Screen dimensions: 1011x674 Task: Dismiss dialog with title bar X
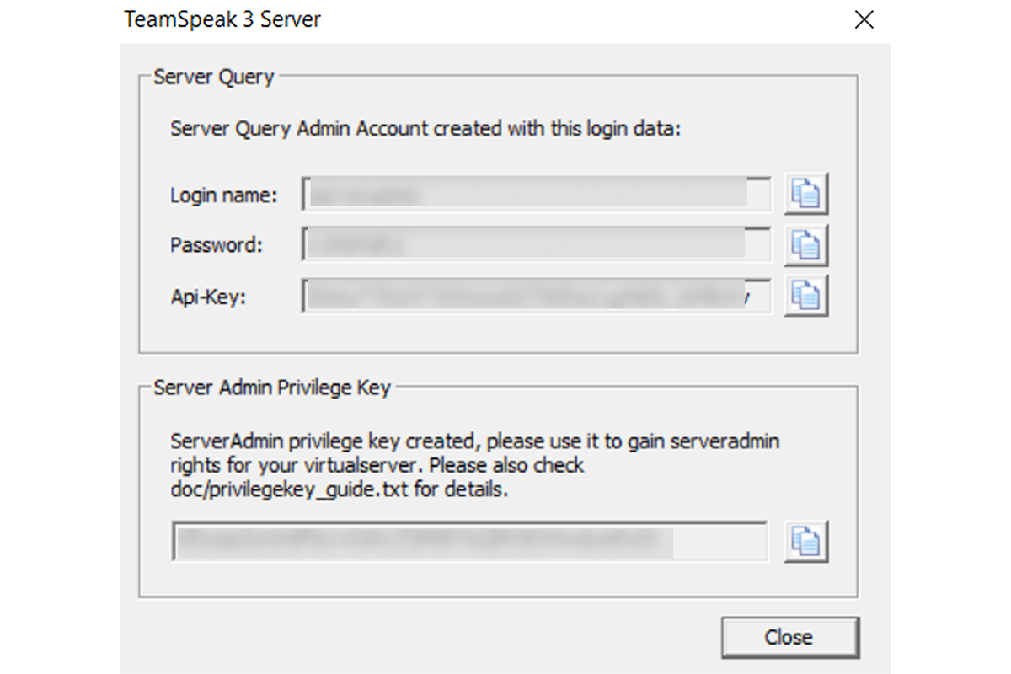click(864, 20)
